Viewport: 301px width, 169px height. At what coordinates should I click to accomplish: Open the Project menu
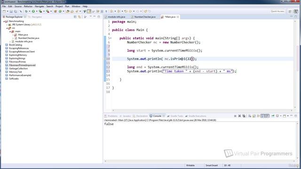pos(59,6)
